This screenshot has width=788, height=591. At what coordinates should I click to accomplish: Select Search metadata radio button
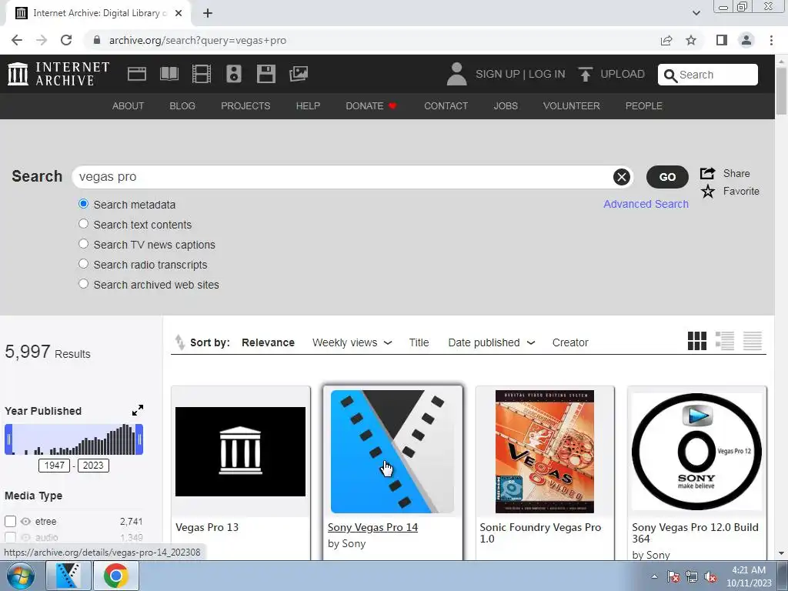(83, 204)
